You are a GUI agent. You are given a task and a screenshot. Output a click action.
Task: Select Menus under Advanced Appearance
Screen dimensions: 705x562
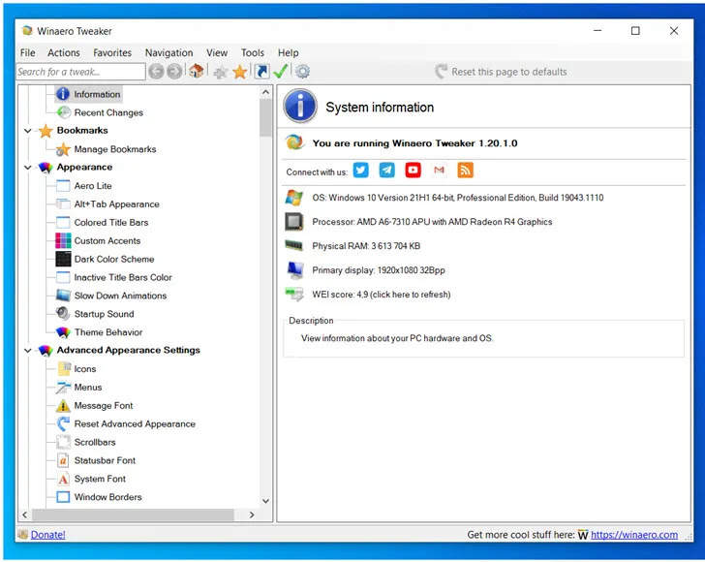88,388
